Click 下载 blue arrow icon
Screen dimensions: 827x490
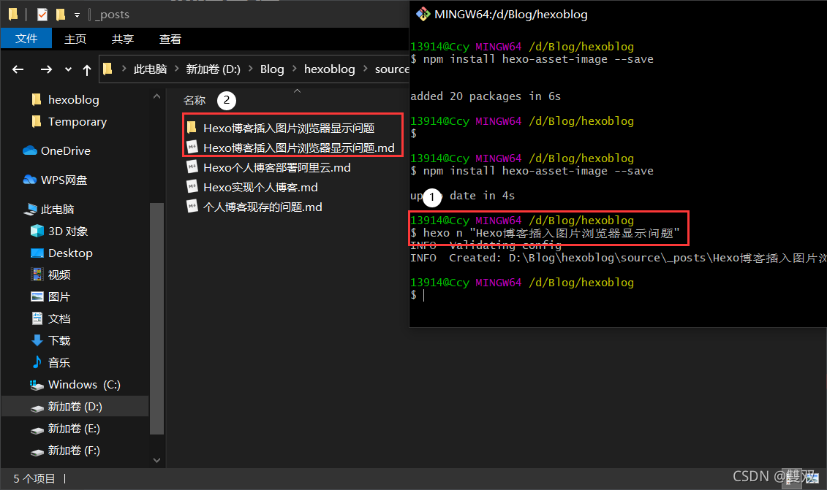pyautogui.click(x=37, y=340)
